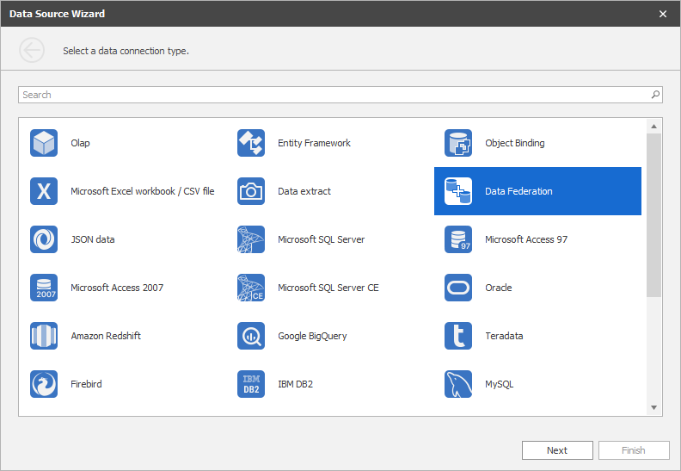Screen dimensions: 681x471
Task: Pick the Microsoft Access 97 icon
Action: pos(458,239)
